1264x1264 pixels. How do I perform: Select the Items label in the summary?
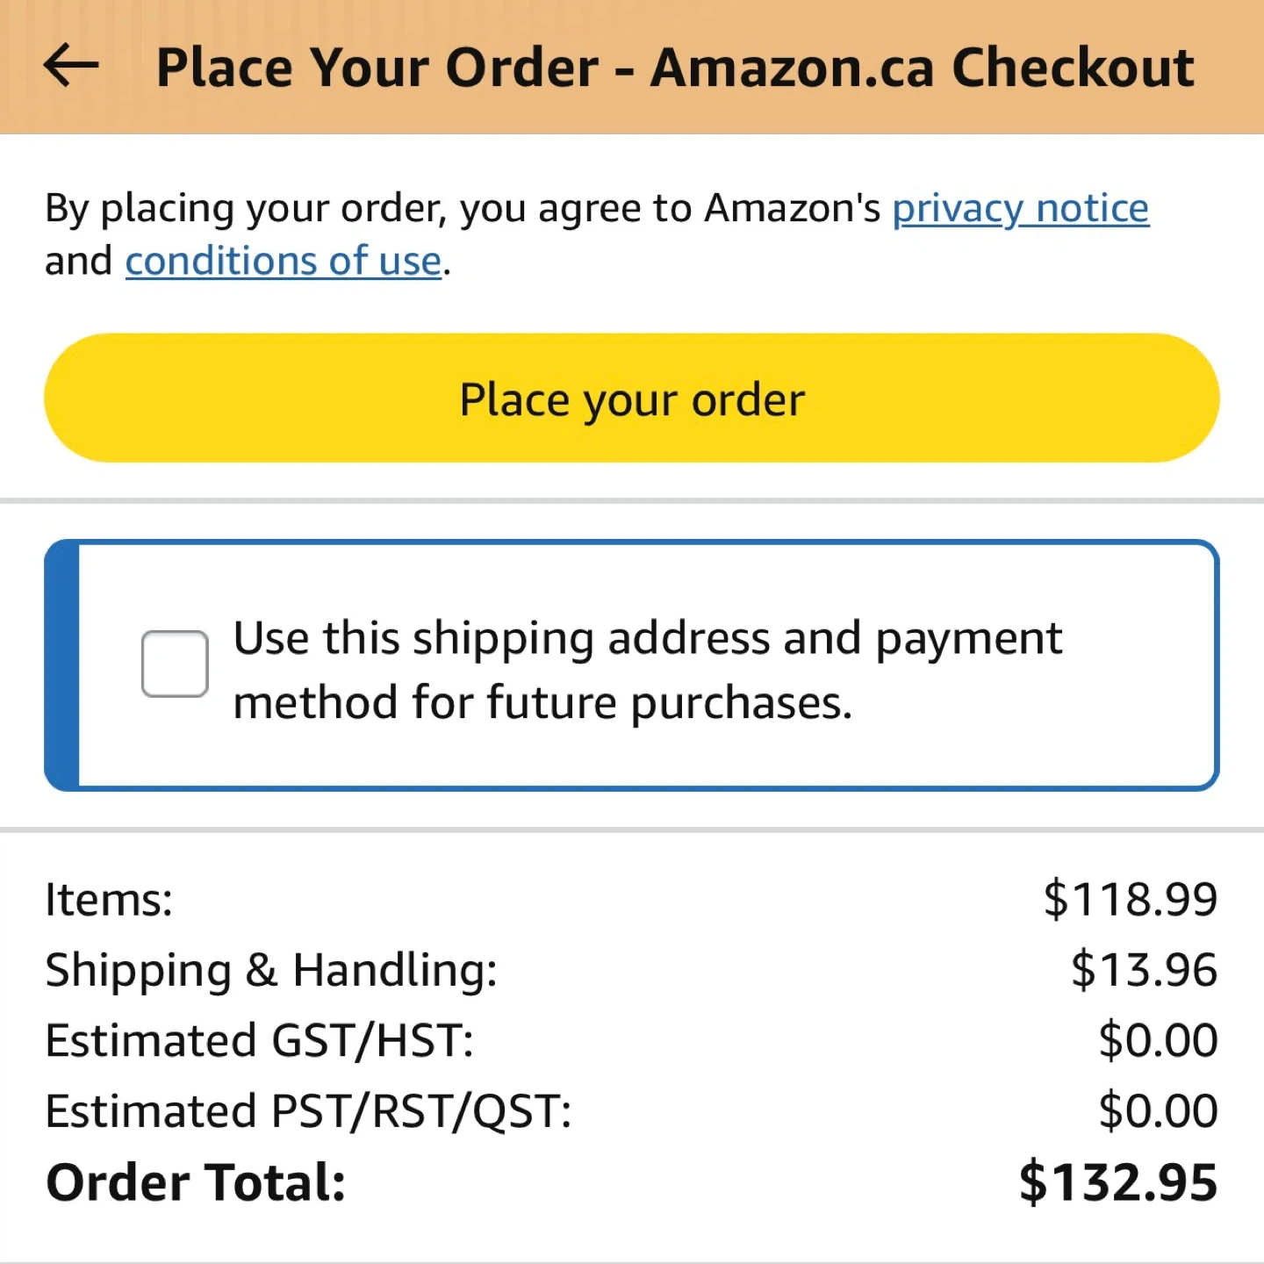point(109,900)
